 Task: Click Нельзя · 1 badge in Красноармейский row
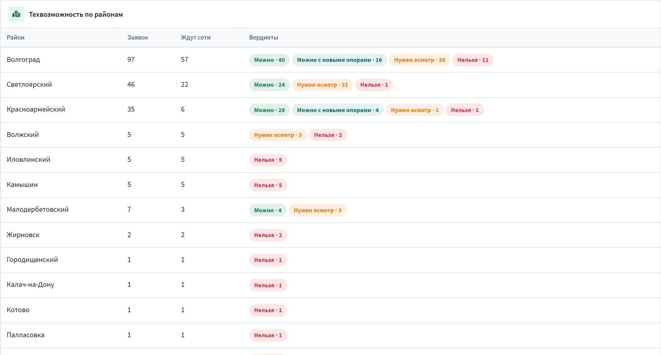click(465, 110)
